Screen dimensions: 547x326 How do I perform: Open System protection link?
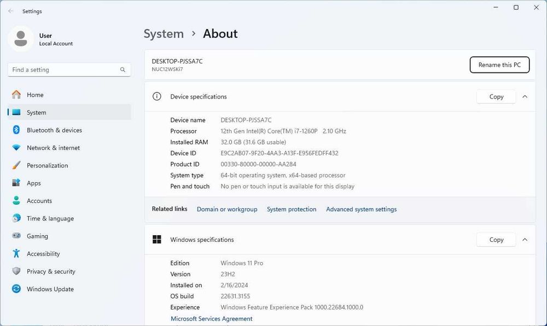292,209
